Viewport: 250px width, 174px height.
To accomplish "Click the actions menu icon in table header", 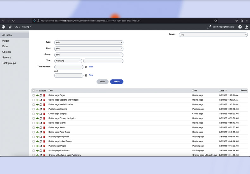I will tap(37, 91).
